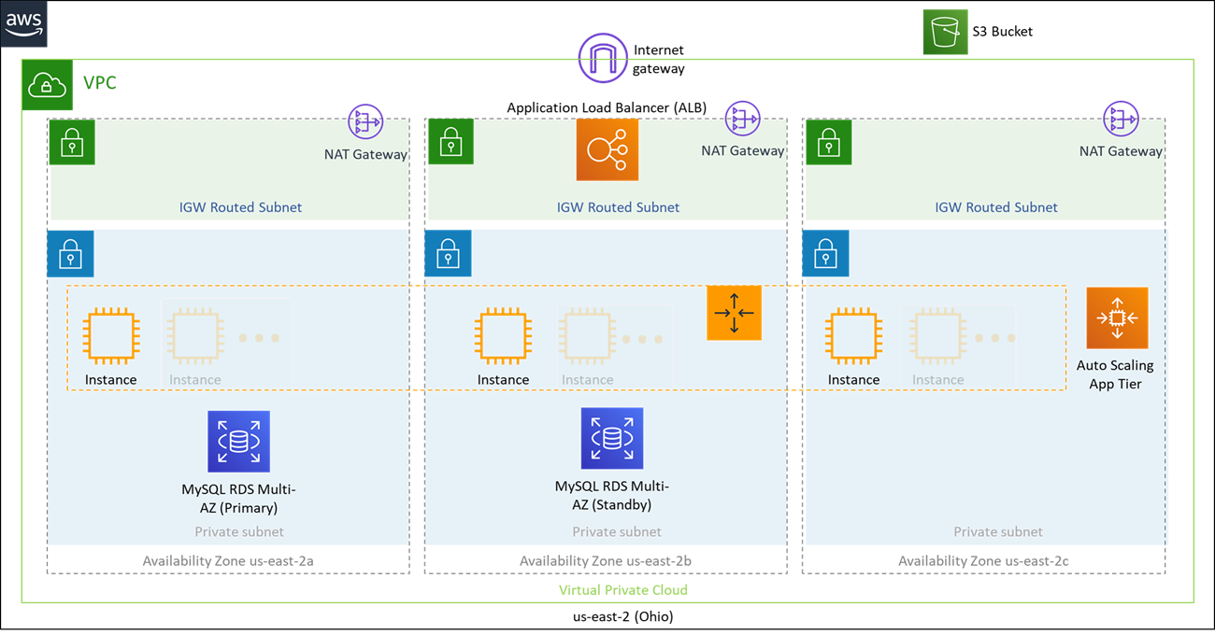The image size is (1215, 635).
Task: Select active EC2 Instance icon in us-east-2b
Action: (504, 336)
